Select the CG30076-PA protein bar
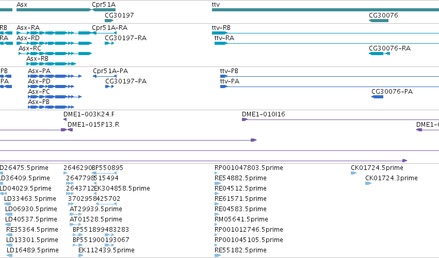The image size is (439, 258). click(x=377, y=97)
